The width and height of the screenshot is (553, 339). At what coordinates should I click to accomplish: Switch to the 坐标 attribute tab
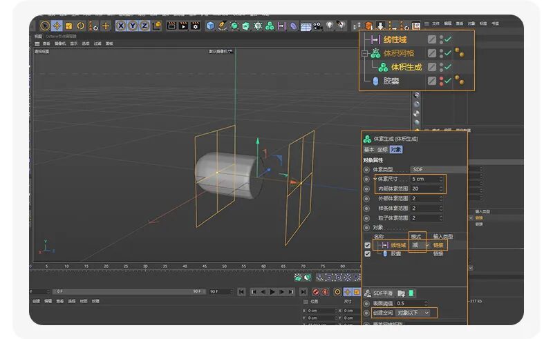[x=382, y=150]
